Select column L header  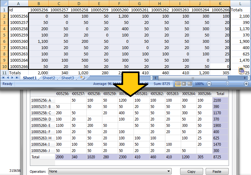click(x=240, y=3)
